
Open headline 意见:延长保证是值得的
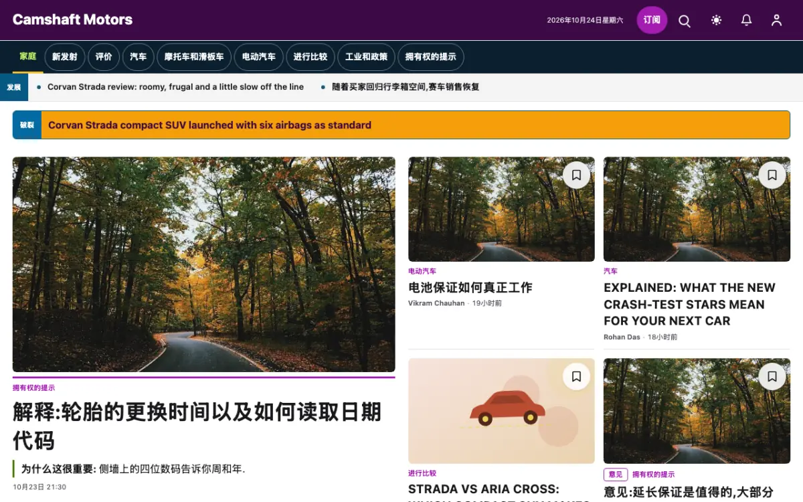[689, 492]
